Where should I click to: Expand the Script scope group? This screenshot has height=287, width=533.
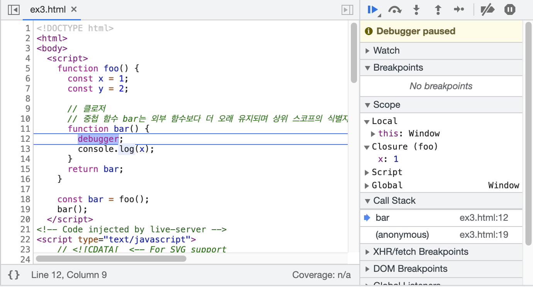[367, 172]
